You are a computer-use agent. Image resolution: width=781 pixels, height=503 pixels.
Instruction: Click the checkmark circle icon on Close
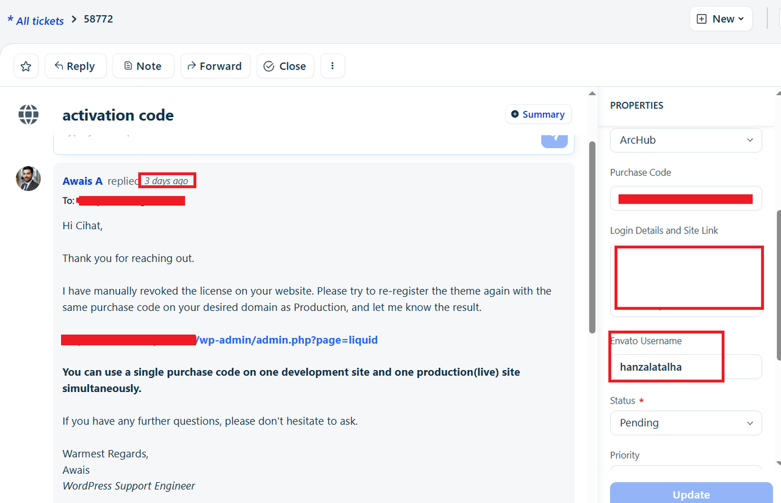click(269, 66)
